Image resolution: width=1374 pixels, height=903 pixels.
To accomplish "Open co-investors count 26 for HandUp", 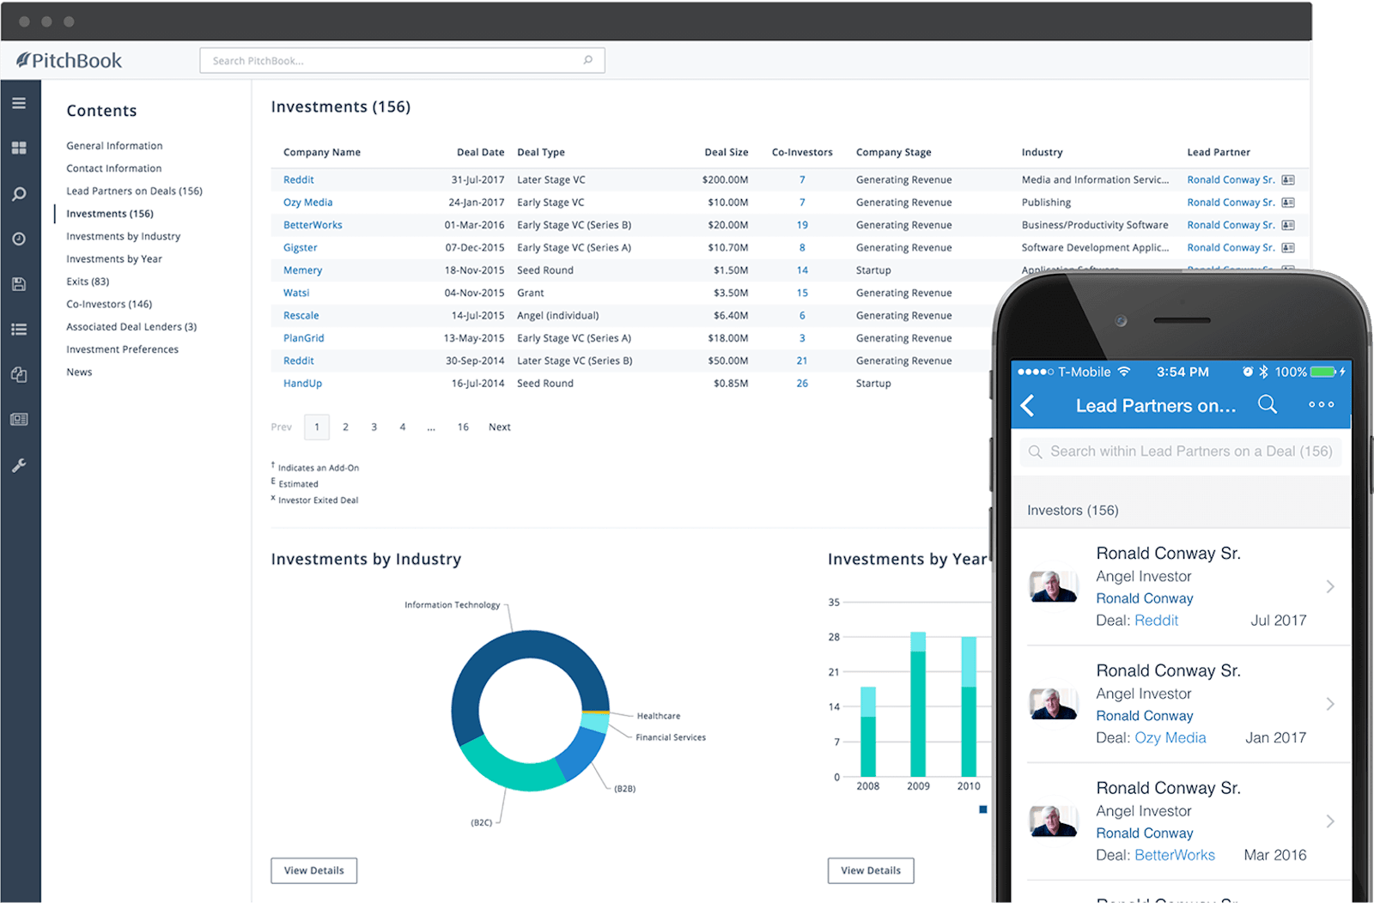I will coord(802,384).
